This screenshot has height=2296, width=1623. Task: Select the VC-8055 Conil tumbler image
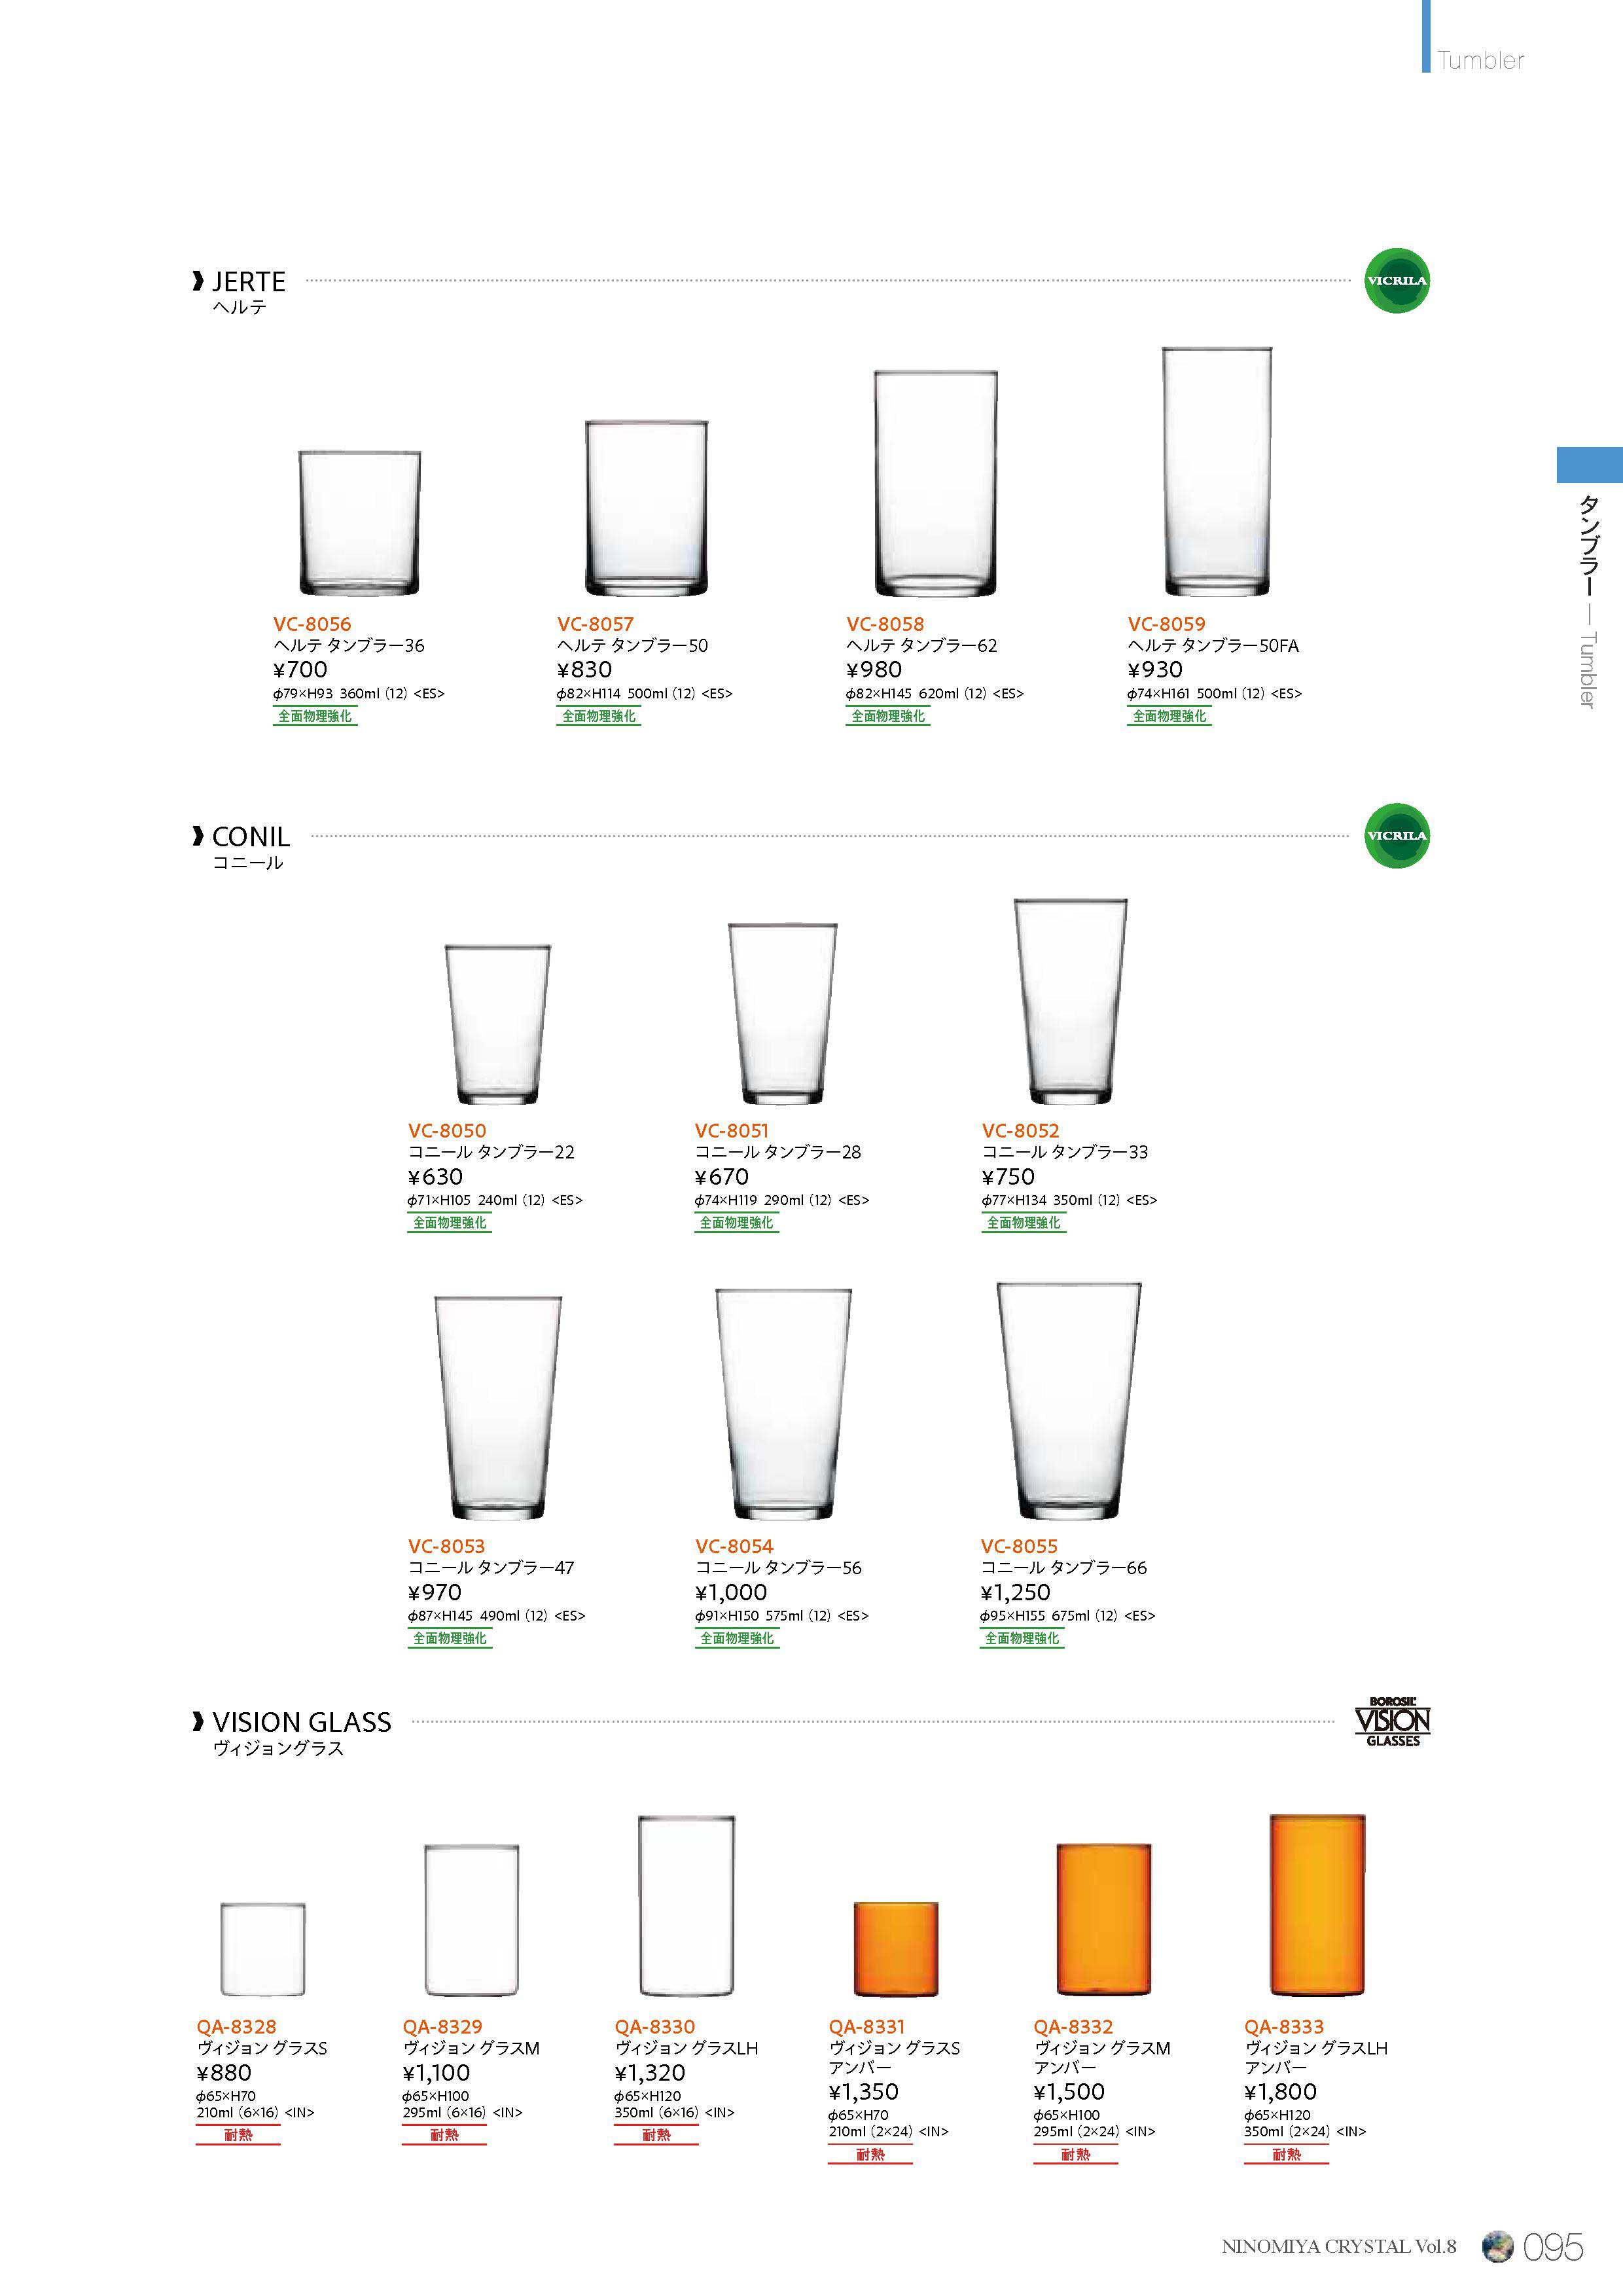(1068, 1401)
